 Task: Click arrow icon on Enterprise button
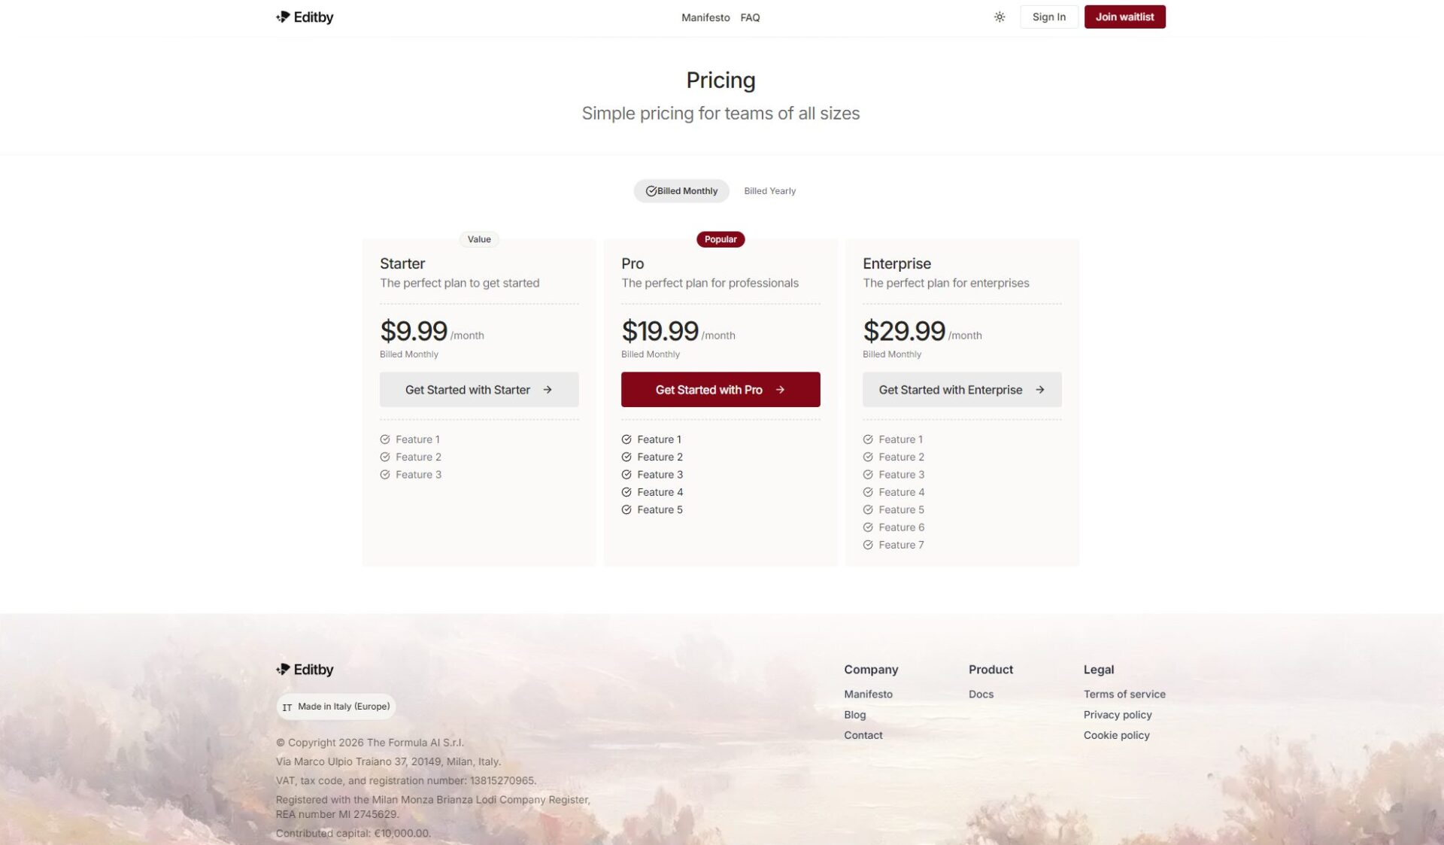(x=1039, y=390)
